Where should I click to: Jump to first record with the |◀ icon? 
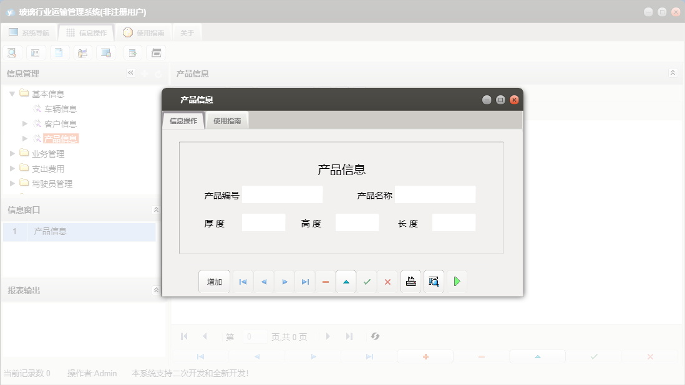[243, 281]
